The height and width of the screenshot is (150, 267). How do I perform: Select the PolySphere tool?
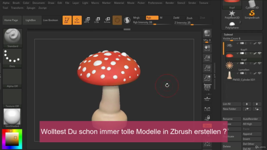click(232, 25)
